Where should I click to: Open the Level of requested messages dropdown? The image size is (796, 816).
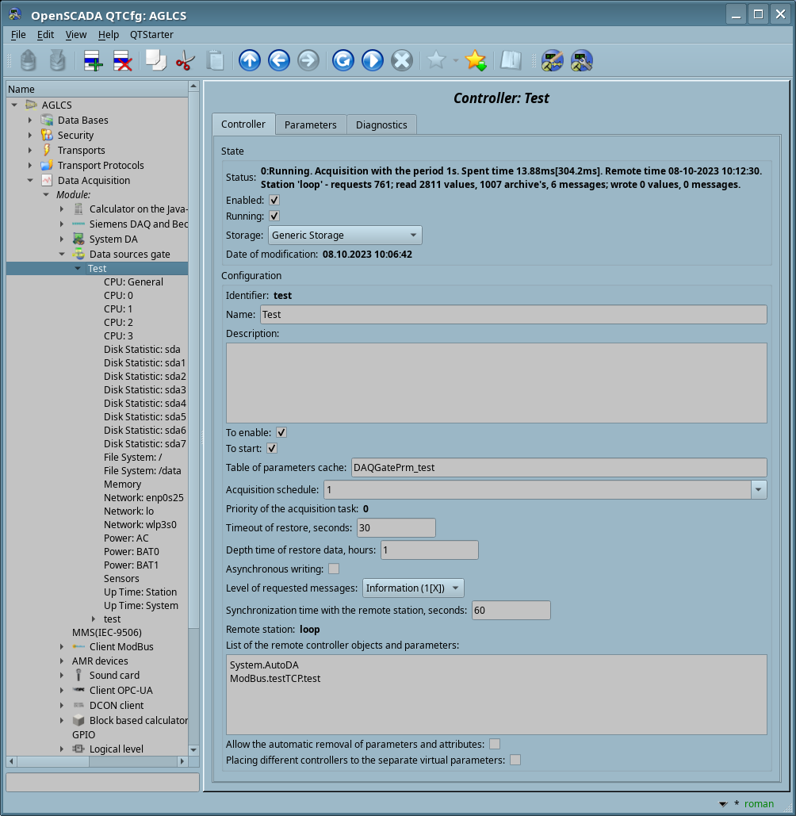click(413, 588)
